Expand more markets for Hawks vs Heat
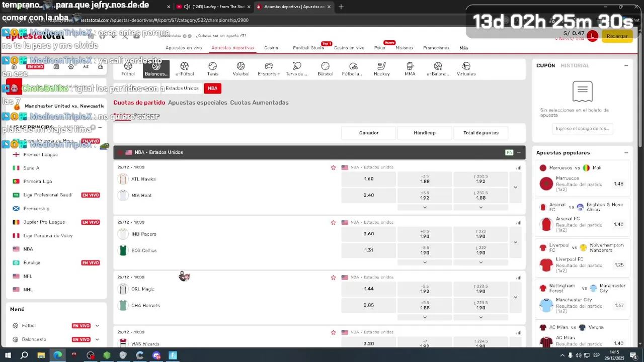 (x=515, y=187)
